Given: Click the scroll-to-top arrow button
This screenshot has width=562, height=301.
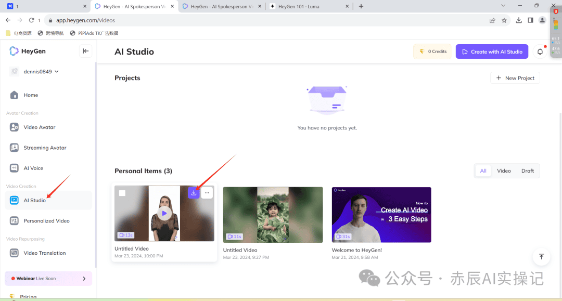Looking at the screenshot, I should click(541, 257).
